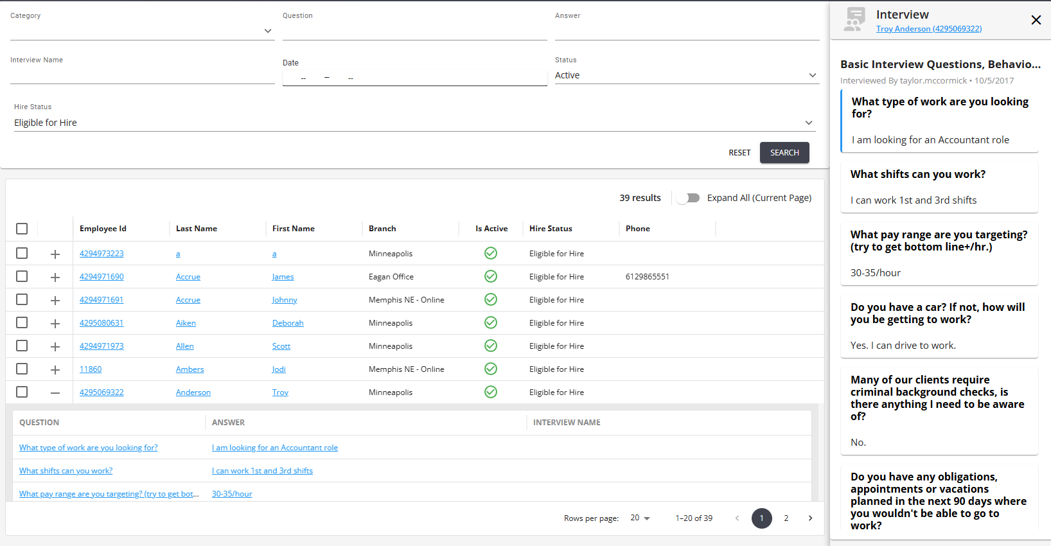The height and width of the screenshot is (546, 1051).
Task: Open Hire Status dropdown showing Eligible for Hire
Action: point(414,123)
